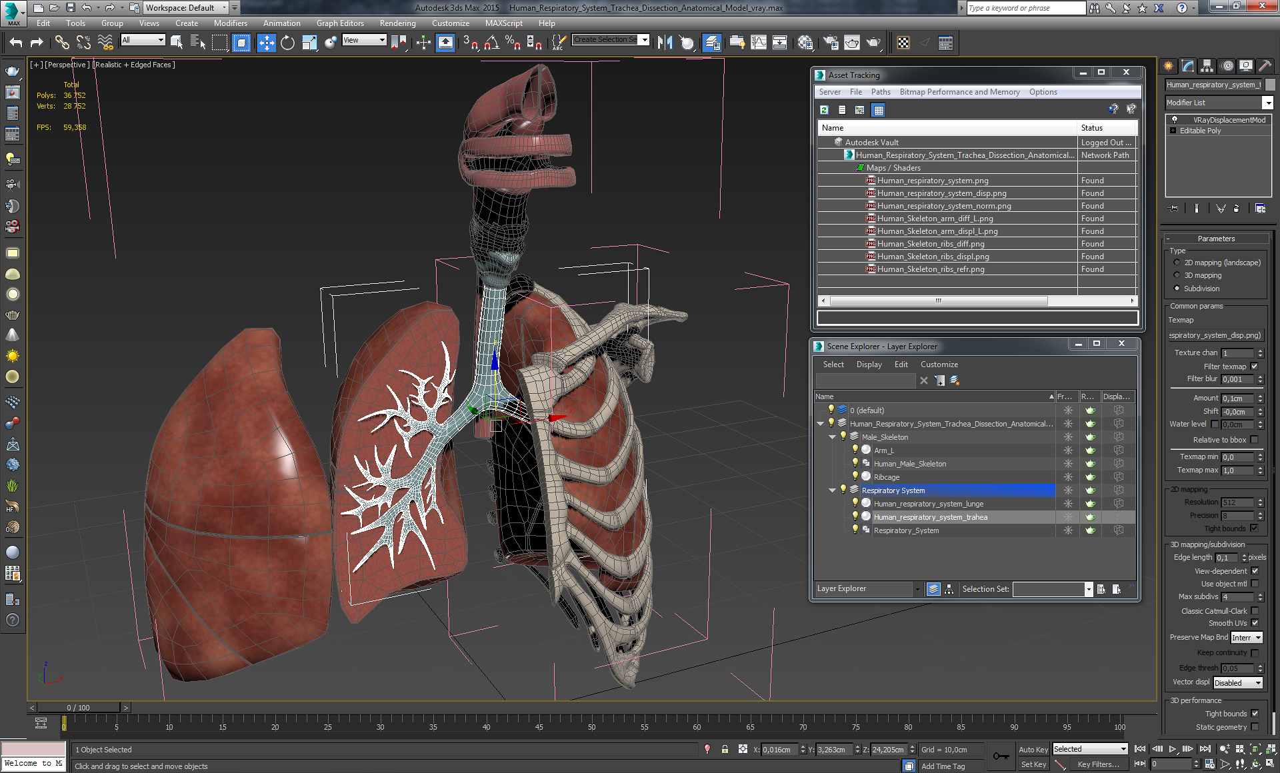The height and width of the screenshot is (773, 1280).
Task: Toggle the Arm_L layer light bulb
Action: 855,450
